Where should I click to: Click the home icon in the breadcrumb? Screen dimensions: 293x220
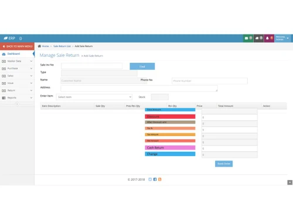point(39,46)
